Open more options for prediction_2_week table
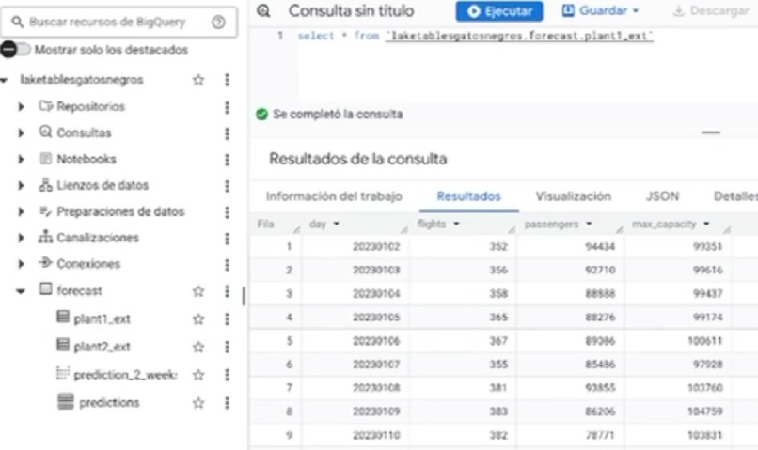Image resolution: width=758 pixels, height=450 pixels. click(228, 375)
